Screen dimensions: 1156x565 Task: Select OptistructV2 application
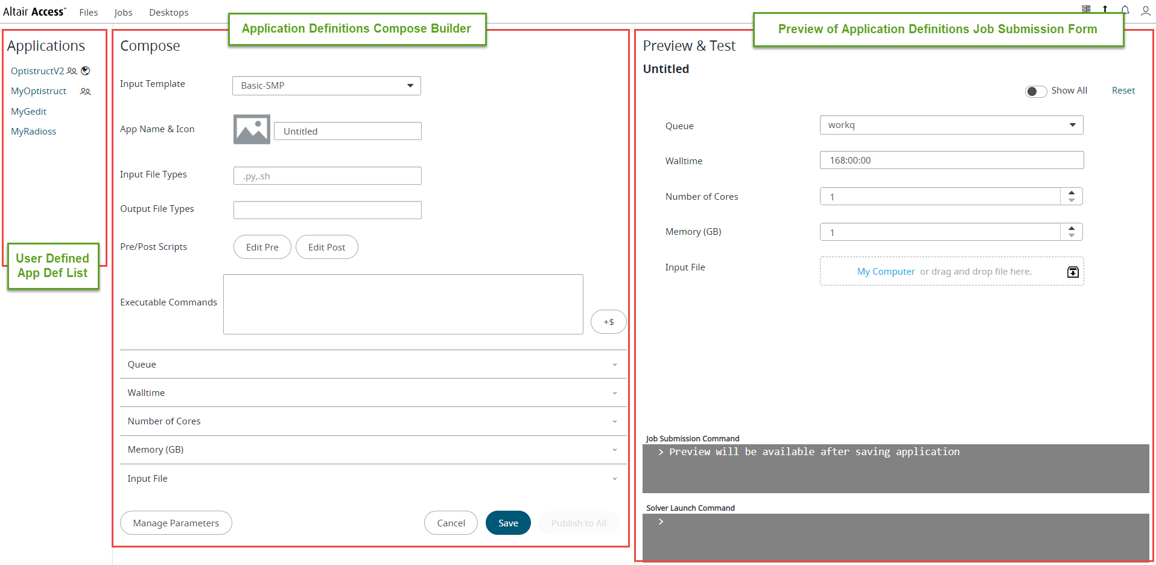click(37, 71)
